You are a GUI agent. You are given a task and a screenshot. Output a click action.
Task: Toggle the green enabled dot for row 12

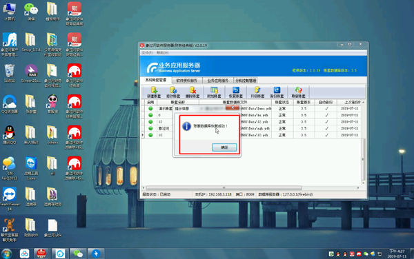click(150, 122)
